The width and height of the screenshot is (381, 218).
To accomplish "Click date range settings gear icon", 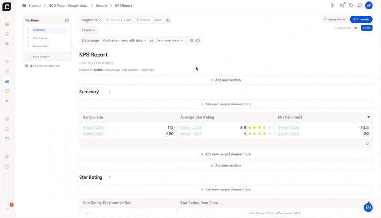I will pos(192,41).
